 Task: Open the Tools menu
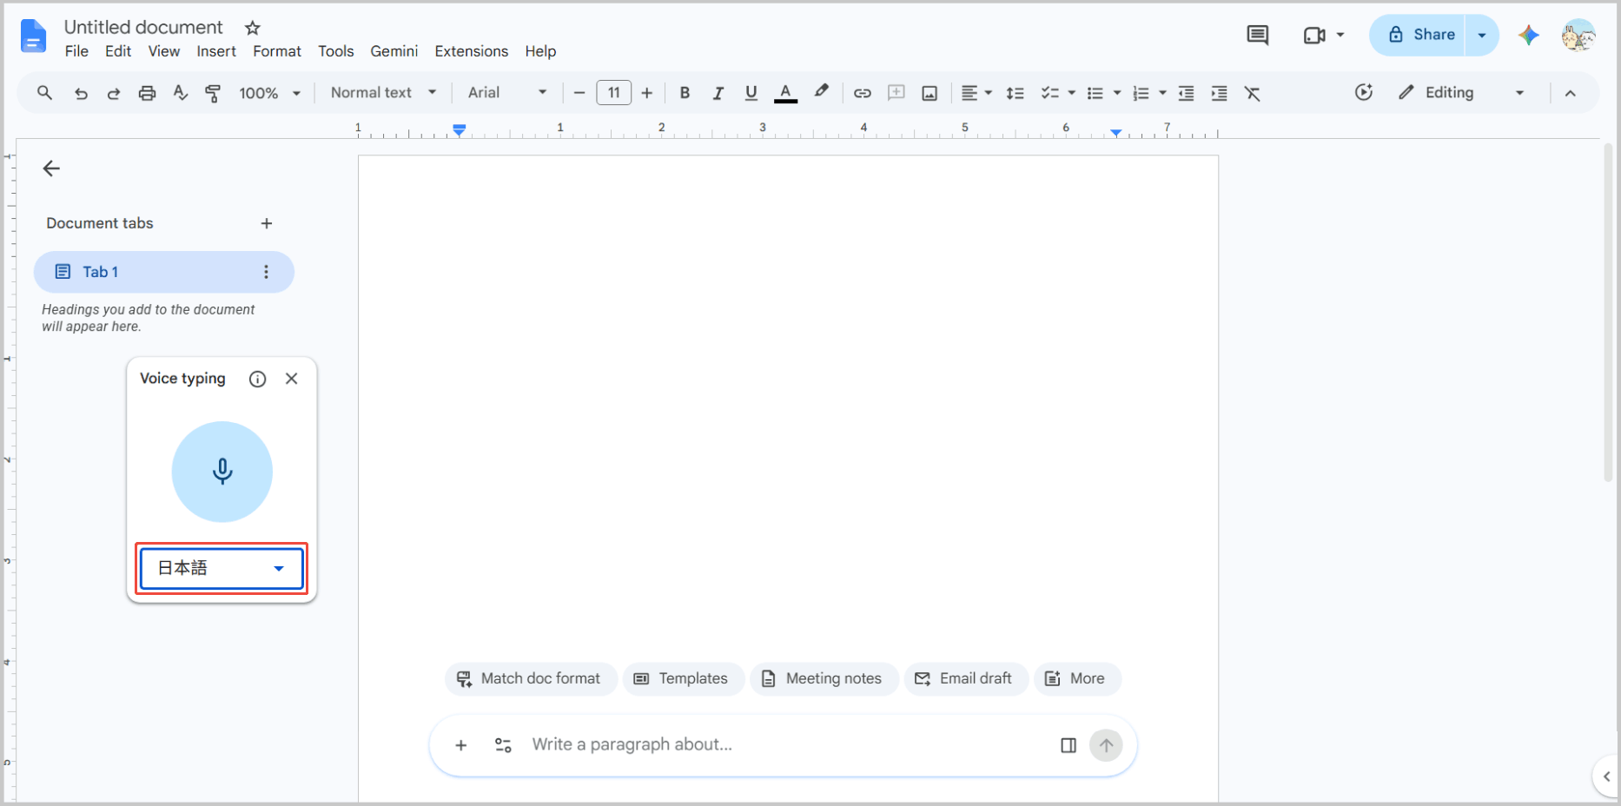[x=335, y=51]
